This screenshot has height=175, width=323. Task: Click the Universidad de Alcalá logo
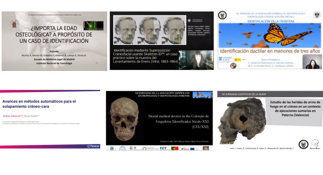(x=226, y=59)
